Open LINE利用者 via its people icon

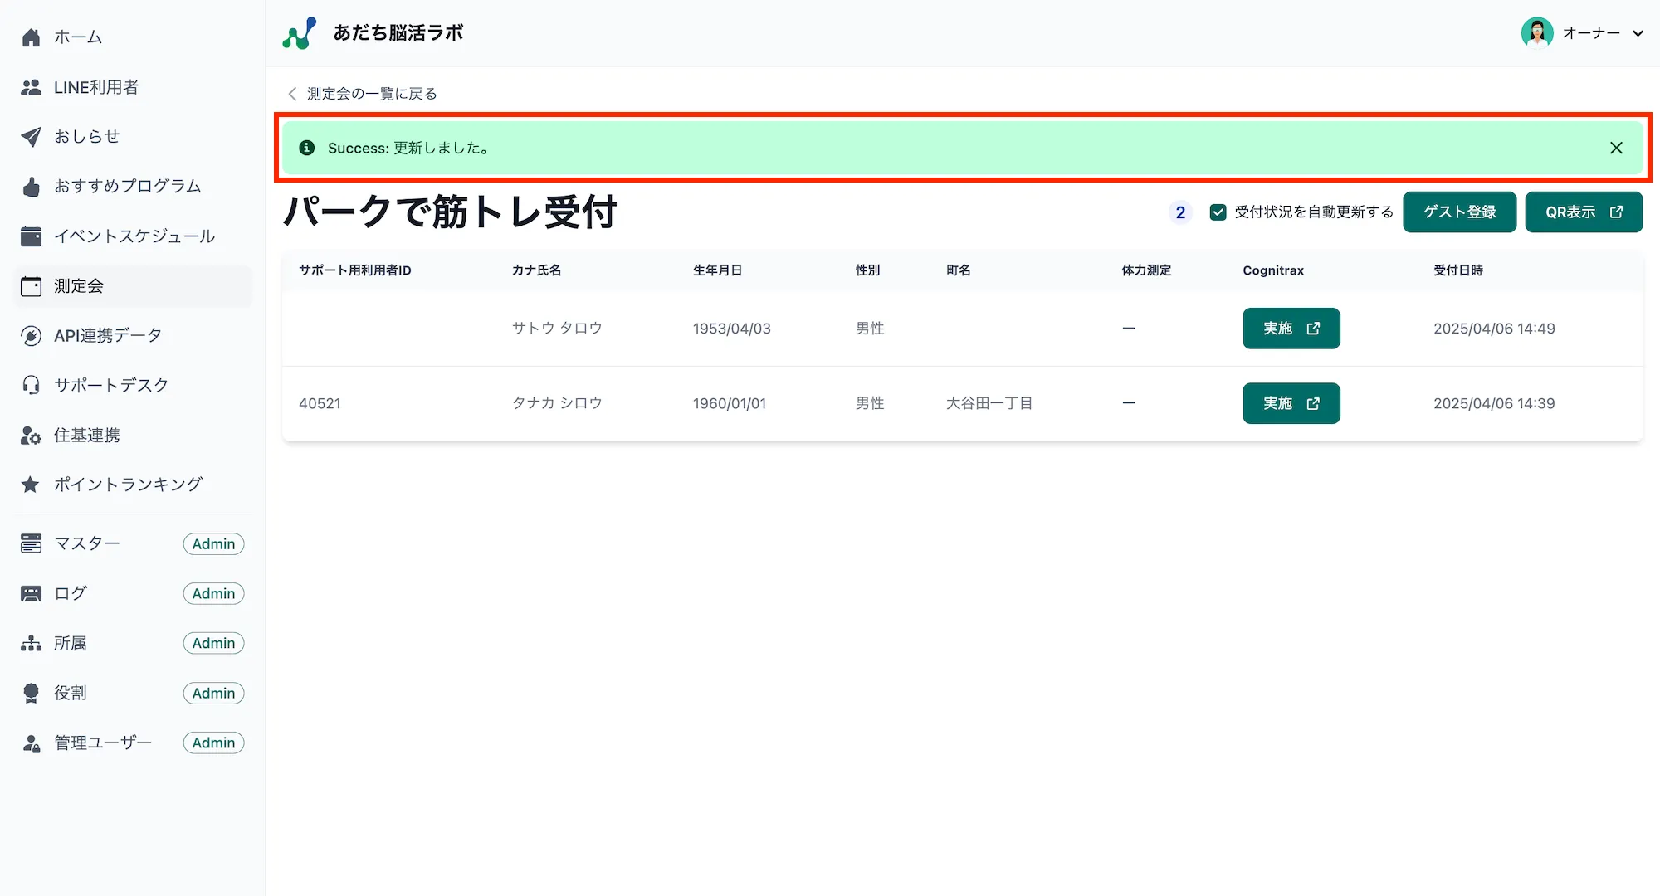(31, 86)
